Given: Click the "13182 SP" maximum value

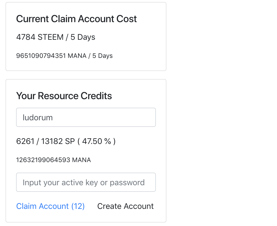Looking at the screenshot, I should point(58,141).
